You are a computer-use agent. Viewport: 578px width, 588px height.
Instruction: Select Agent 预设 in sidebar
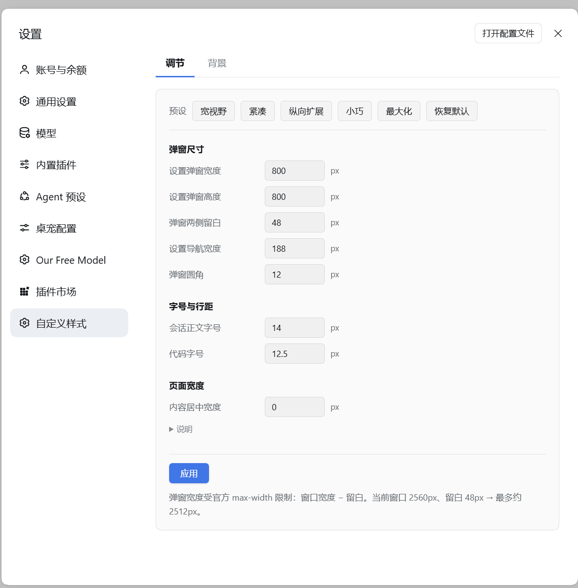(69, 196)
